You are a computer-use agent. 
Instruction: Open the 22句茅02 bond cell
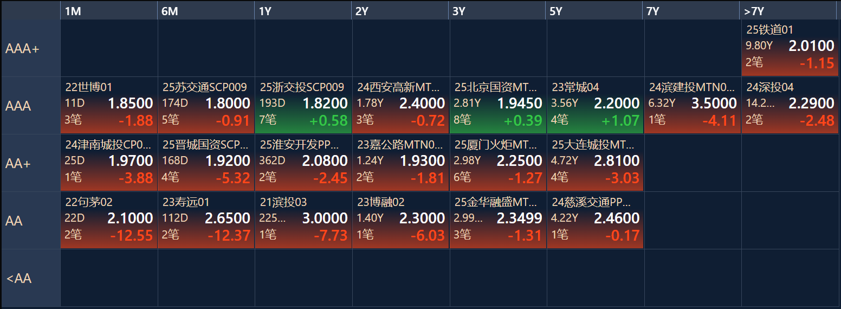click(x=109, y=221)
